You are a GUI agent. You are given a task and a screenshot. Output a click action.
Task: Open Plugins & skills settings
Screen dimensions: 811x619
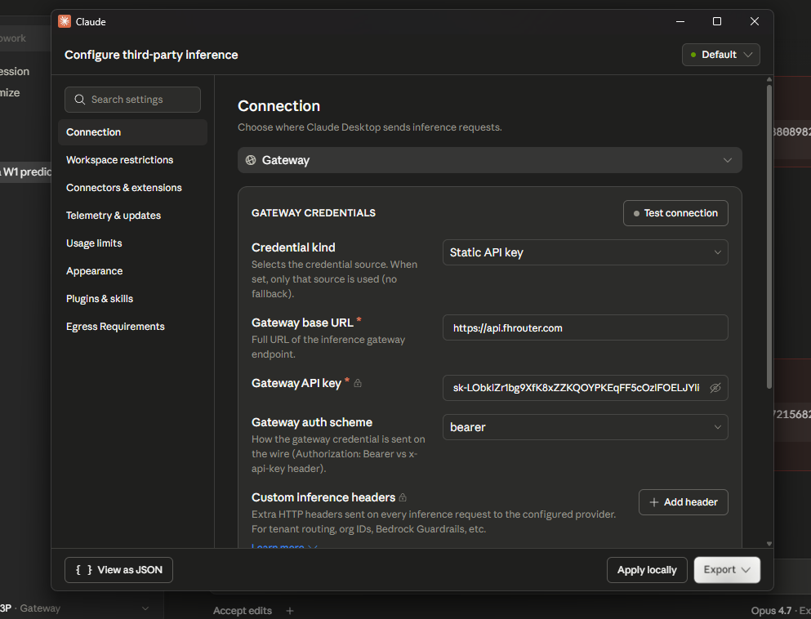click(100, 299)
